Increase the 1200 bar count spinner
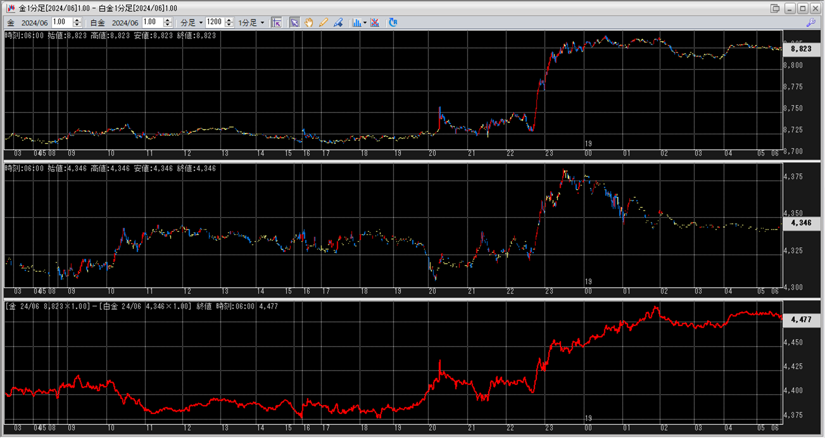 click(229, 20)
